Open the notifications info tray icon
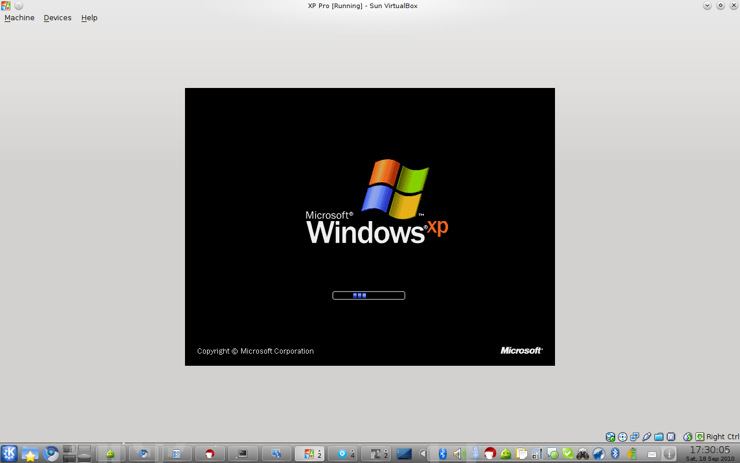 click(669, 454)
